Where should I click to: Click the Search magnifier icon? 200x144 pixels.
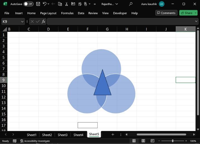point(131,4)
